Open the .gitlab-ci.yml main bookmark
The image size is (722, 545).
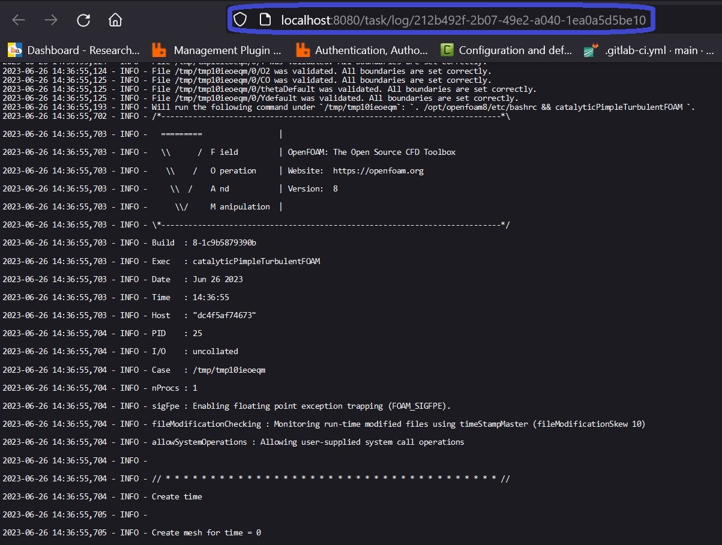[648, 50]
